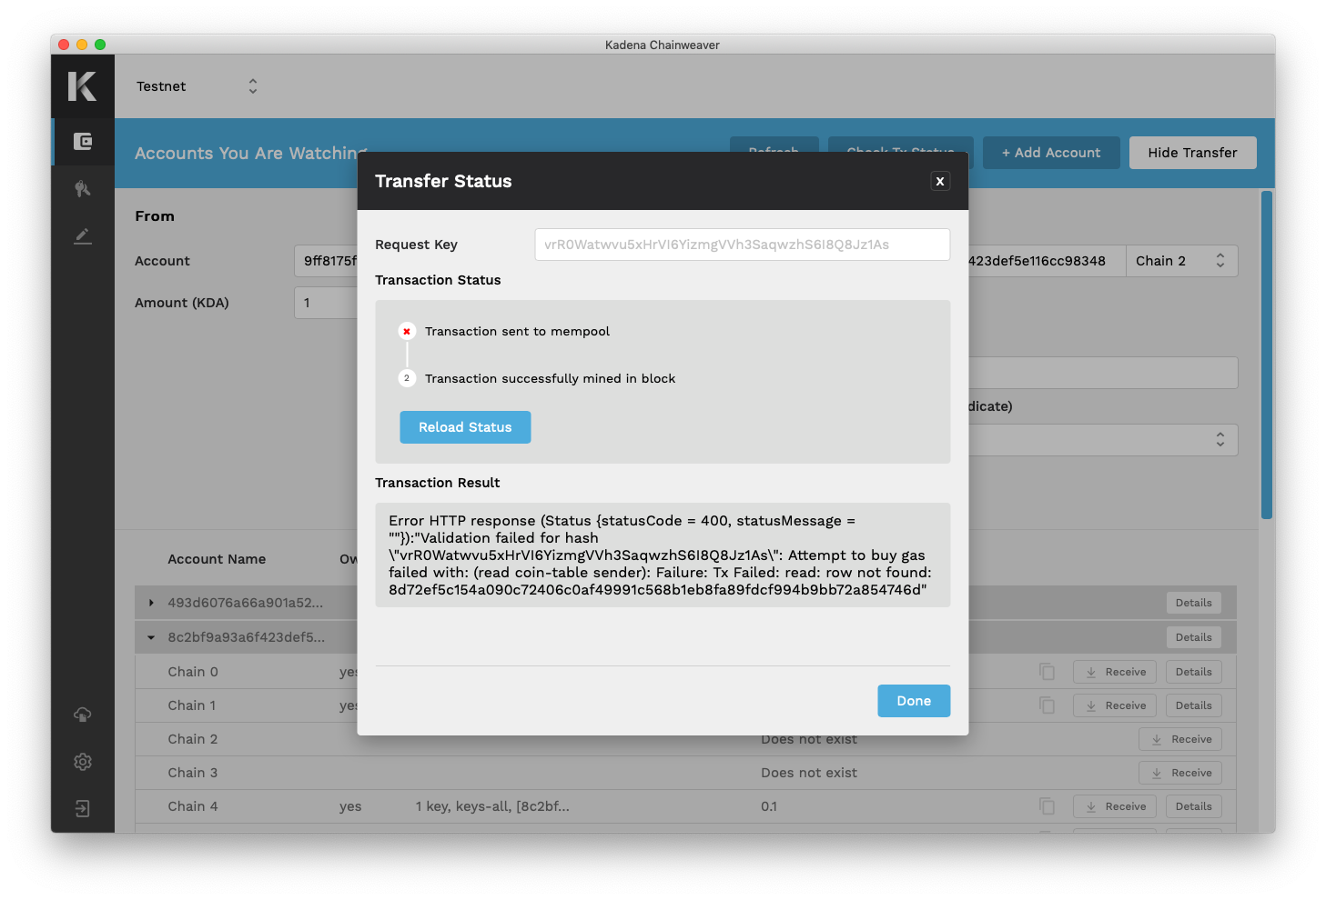This screenshot has width=1326, height=900.
Task: Click the Hide Transfer button
Action: point(1192,153)
